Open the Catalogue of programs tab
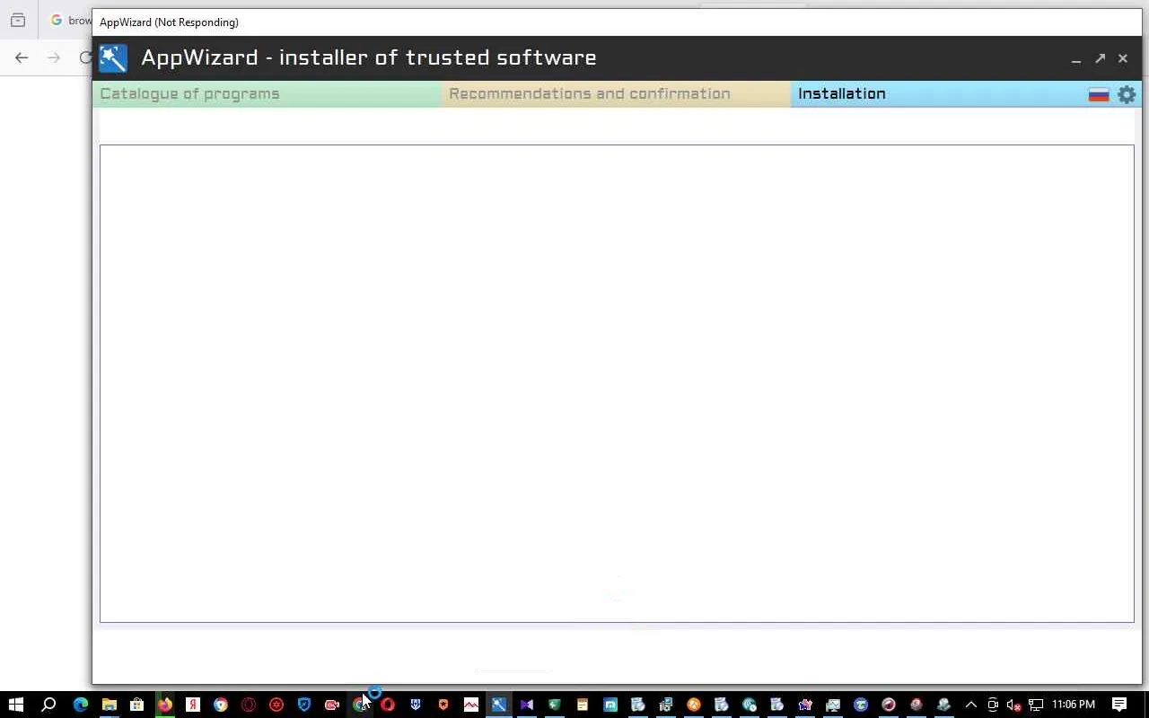 pyautogui.click(x=267, y=93)
